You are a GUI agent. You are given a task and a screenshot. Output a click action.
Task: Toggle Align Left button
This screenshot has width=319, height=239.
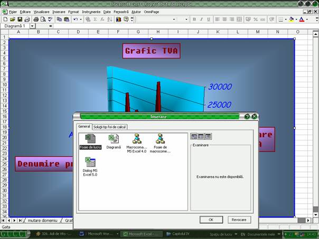(217, 20)
